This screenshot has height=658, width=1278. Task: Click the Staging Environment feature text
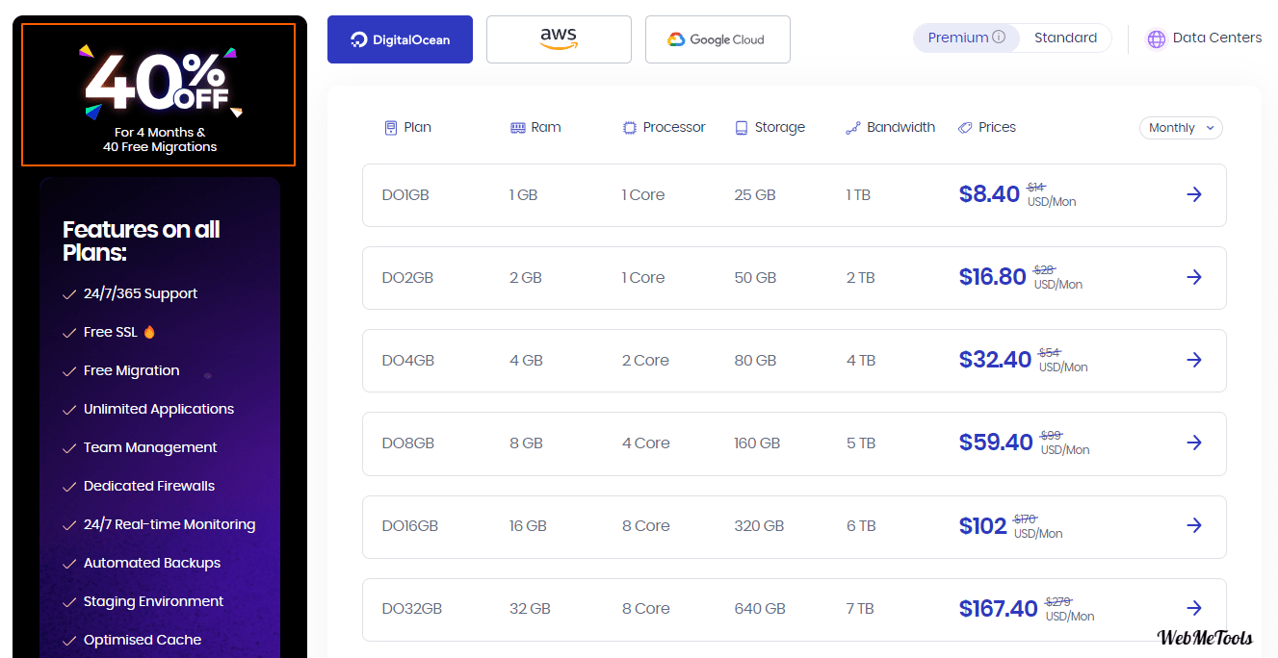[153, 601]
